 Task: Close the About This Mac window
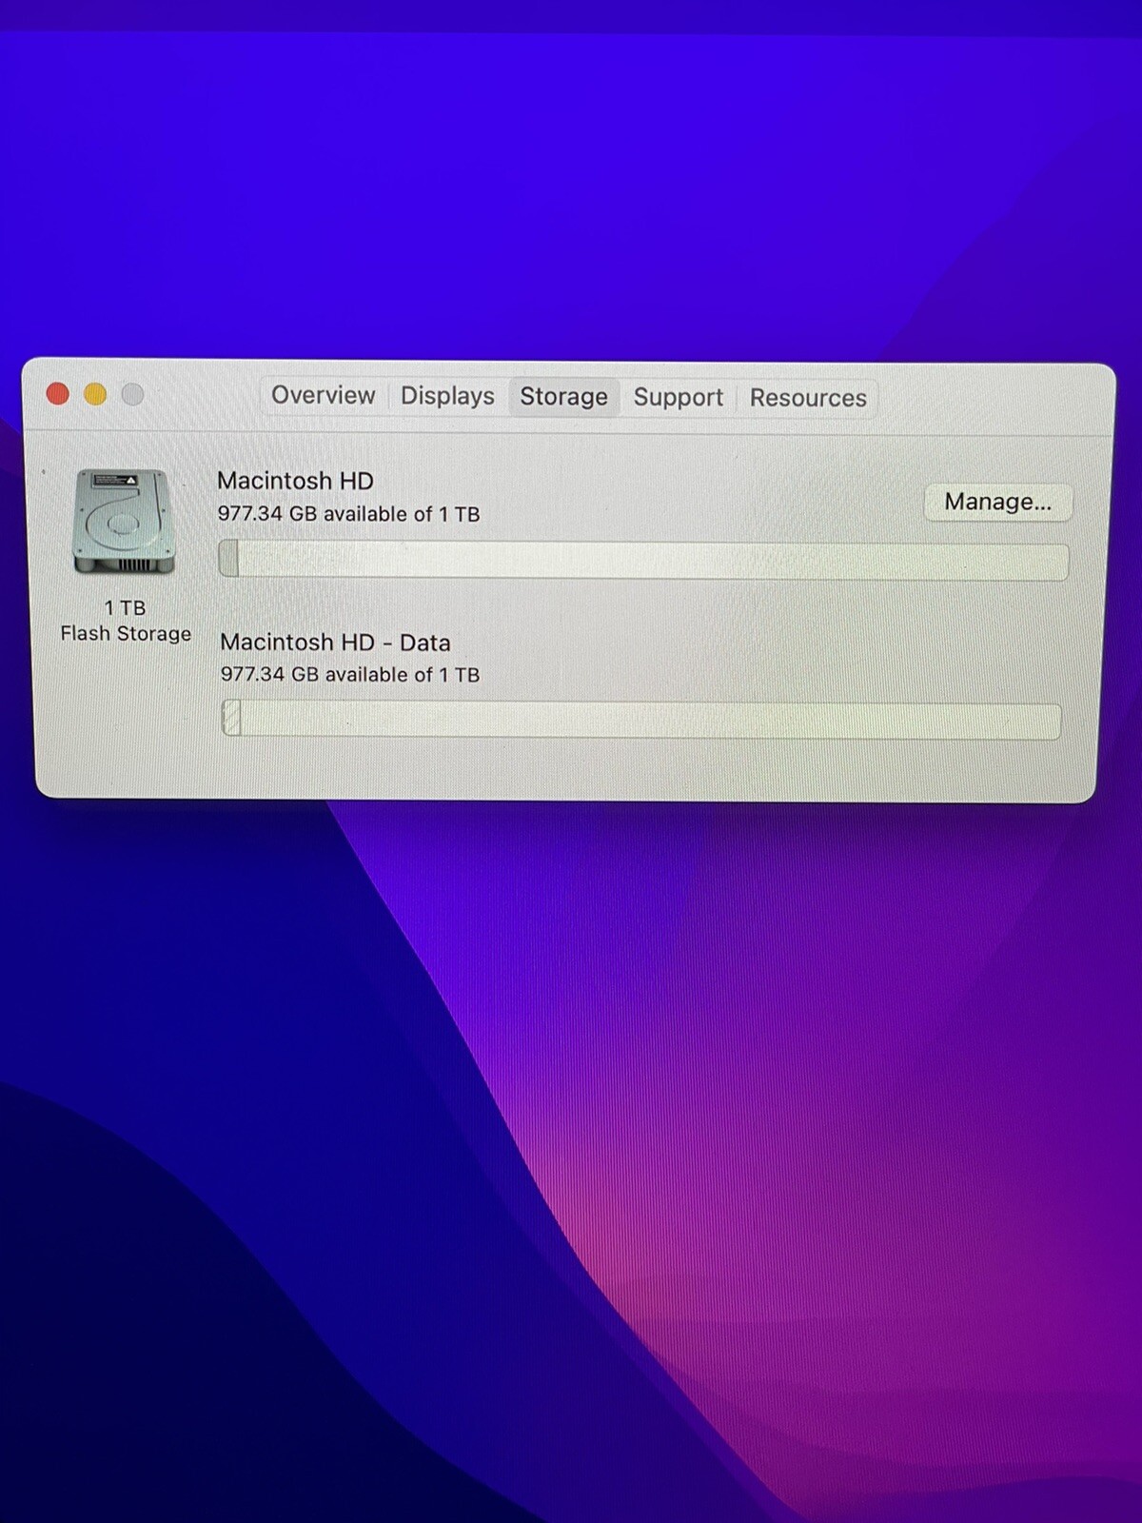[58, 393]
